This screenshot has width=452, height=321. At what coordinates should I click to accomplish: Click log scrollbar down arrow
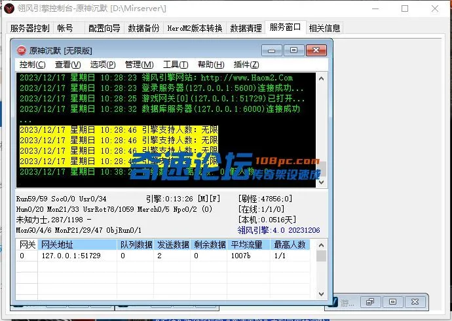(322, 182)
